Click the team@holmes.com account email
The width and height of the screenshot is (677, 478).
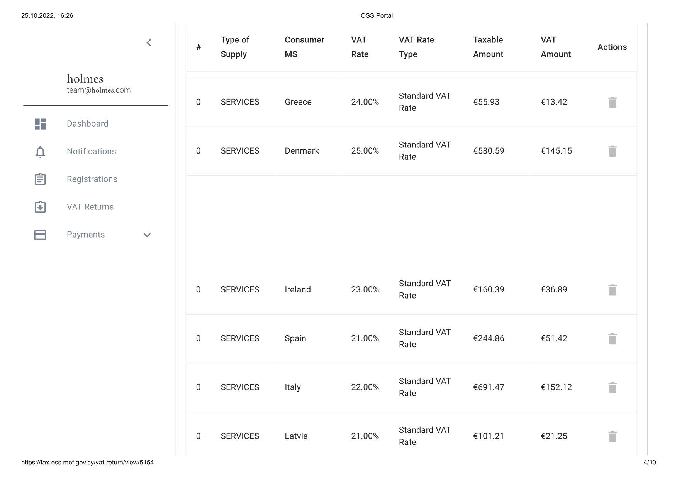(99, 90)
